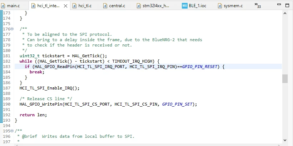Click the MX icon on BLE_1.ioc tab
The height and width of the screenshot is (146, 293).
(184, 6)
